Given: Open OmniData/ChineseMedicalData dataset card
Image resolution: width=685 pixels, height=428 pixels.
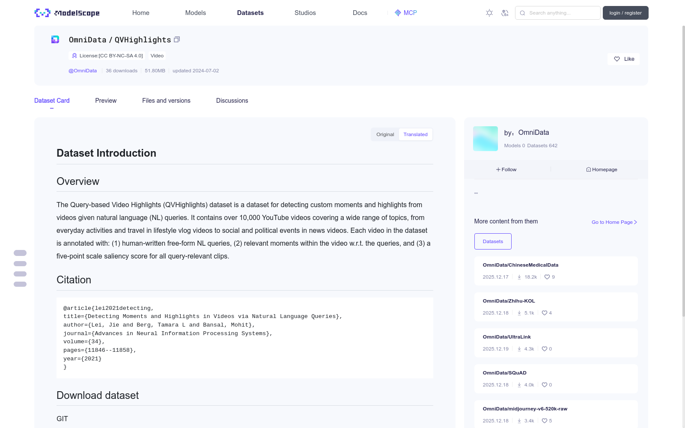Looking at the screenshot, I should [556, 271].
